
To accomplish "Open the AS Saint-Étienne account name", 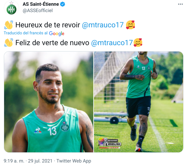I will pos(41,4).
